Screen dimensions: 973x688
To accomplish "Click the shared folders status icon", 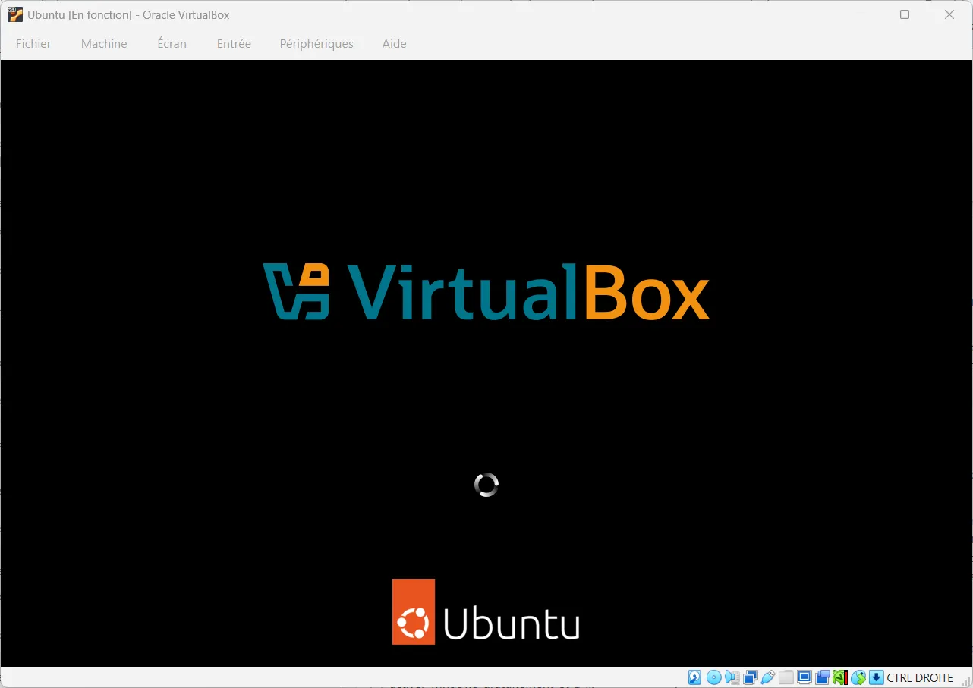I will pyautogui.click(x=786, y=677).
